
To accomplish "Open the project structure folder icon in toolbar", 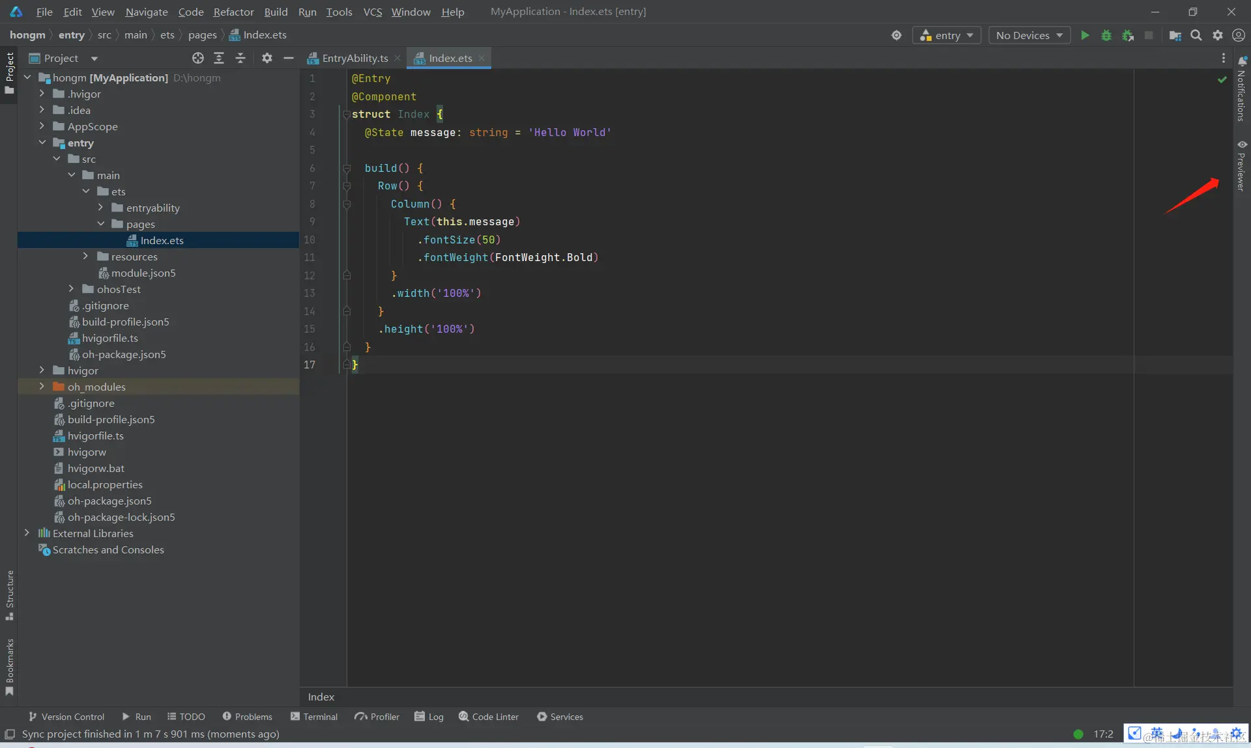I will (x=1175, y=35).
